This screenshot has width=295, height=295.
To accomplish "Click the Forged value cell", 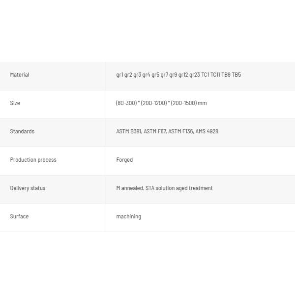I will pyautogui.click(x=124, y=160).
